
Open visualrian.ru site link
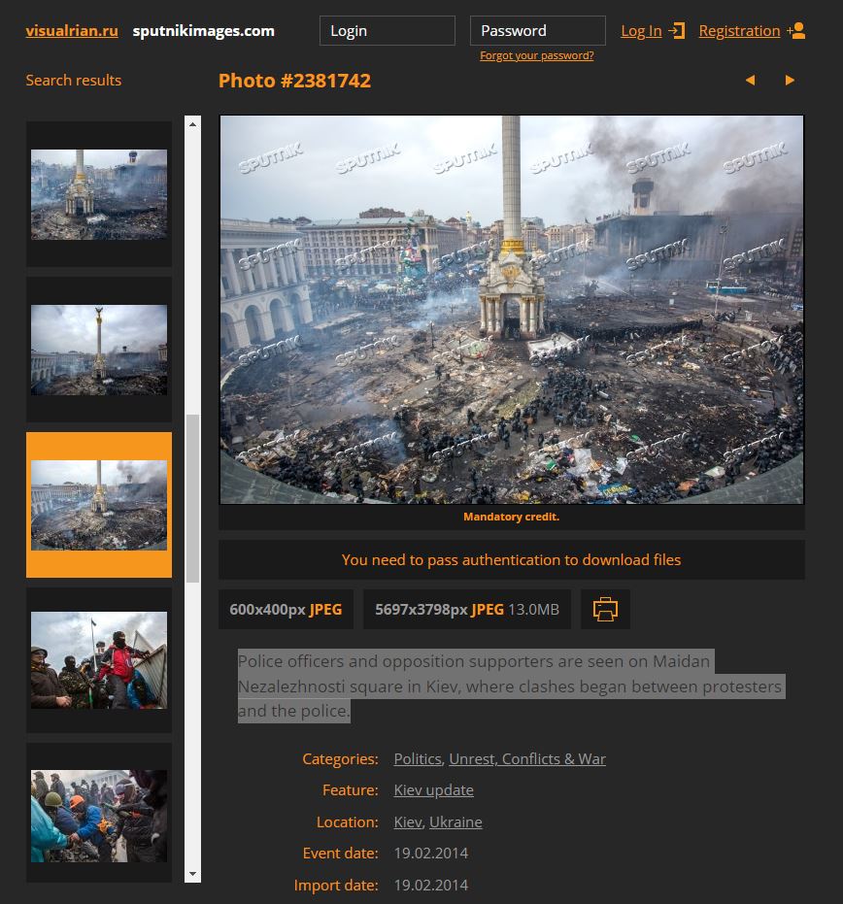[x=72, y=30]
